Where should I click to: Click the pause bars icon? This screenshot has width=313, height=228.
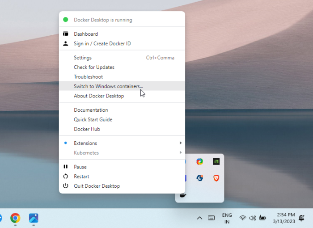click(65, 166)
